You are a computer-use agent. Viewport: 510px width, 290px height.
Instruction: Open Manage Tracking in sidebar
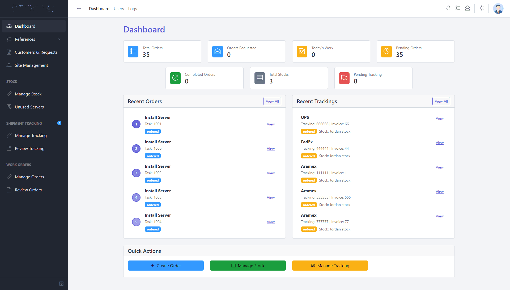[34, 135]
